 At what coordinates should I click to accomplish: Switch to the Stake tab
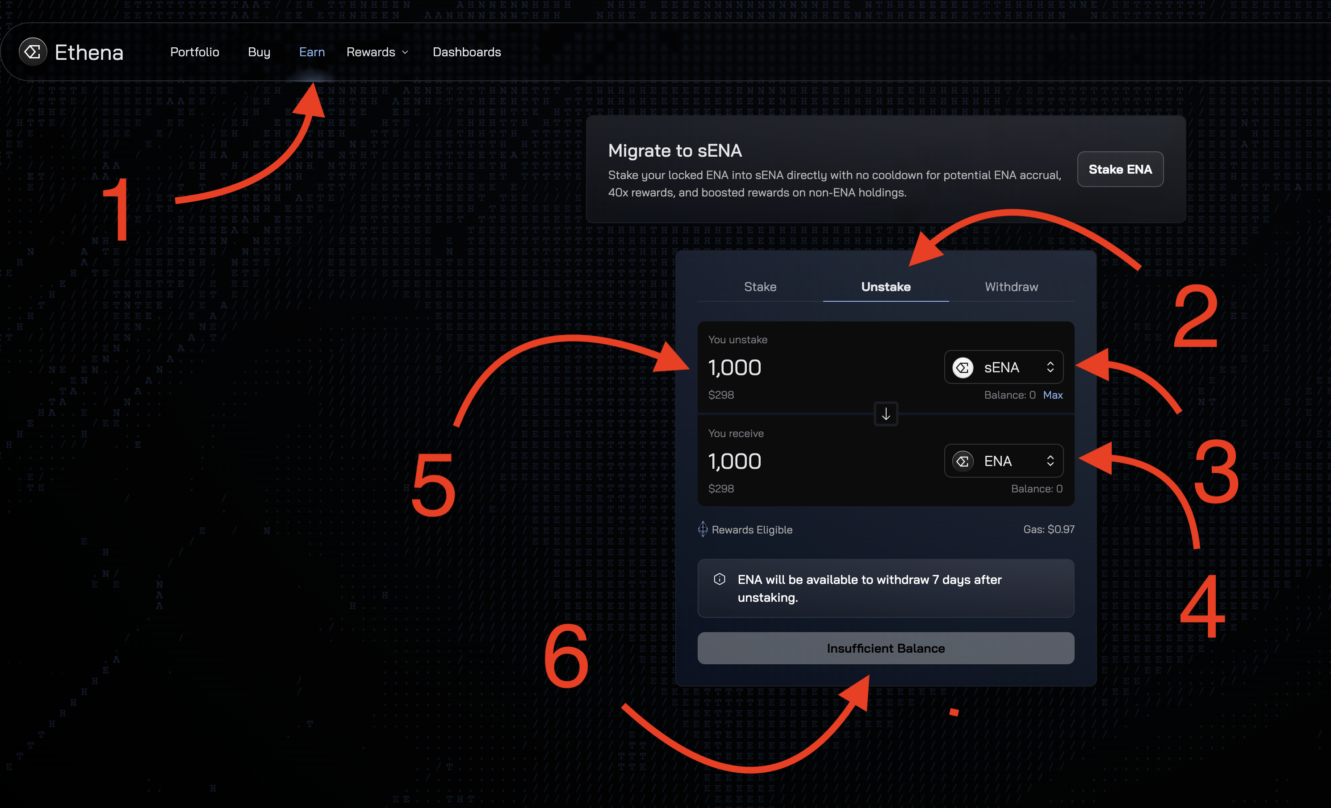point(760,287)
